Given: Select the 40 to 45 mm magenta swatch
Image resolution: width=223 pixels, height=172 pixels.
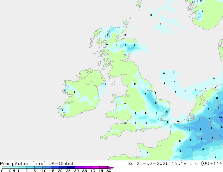Looking at the screenshot, I should click(95, 167).
